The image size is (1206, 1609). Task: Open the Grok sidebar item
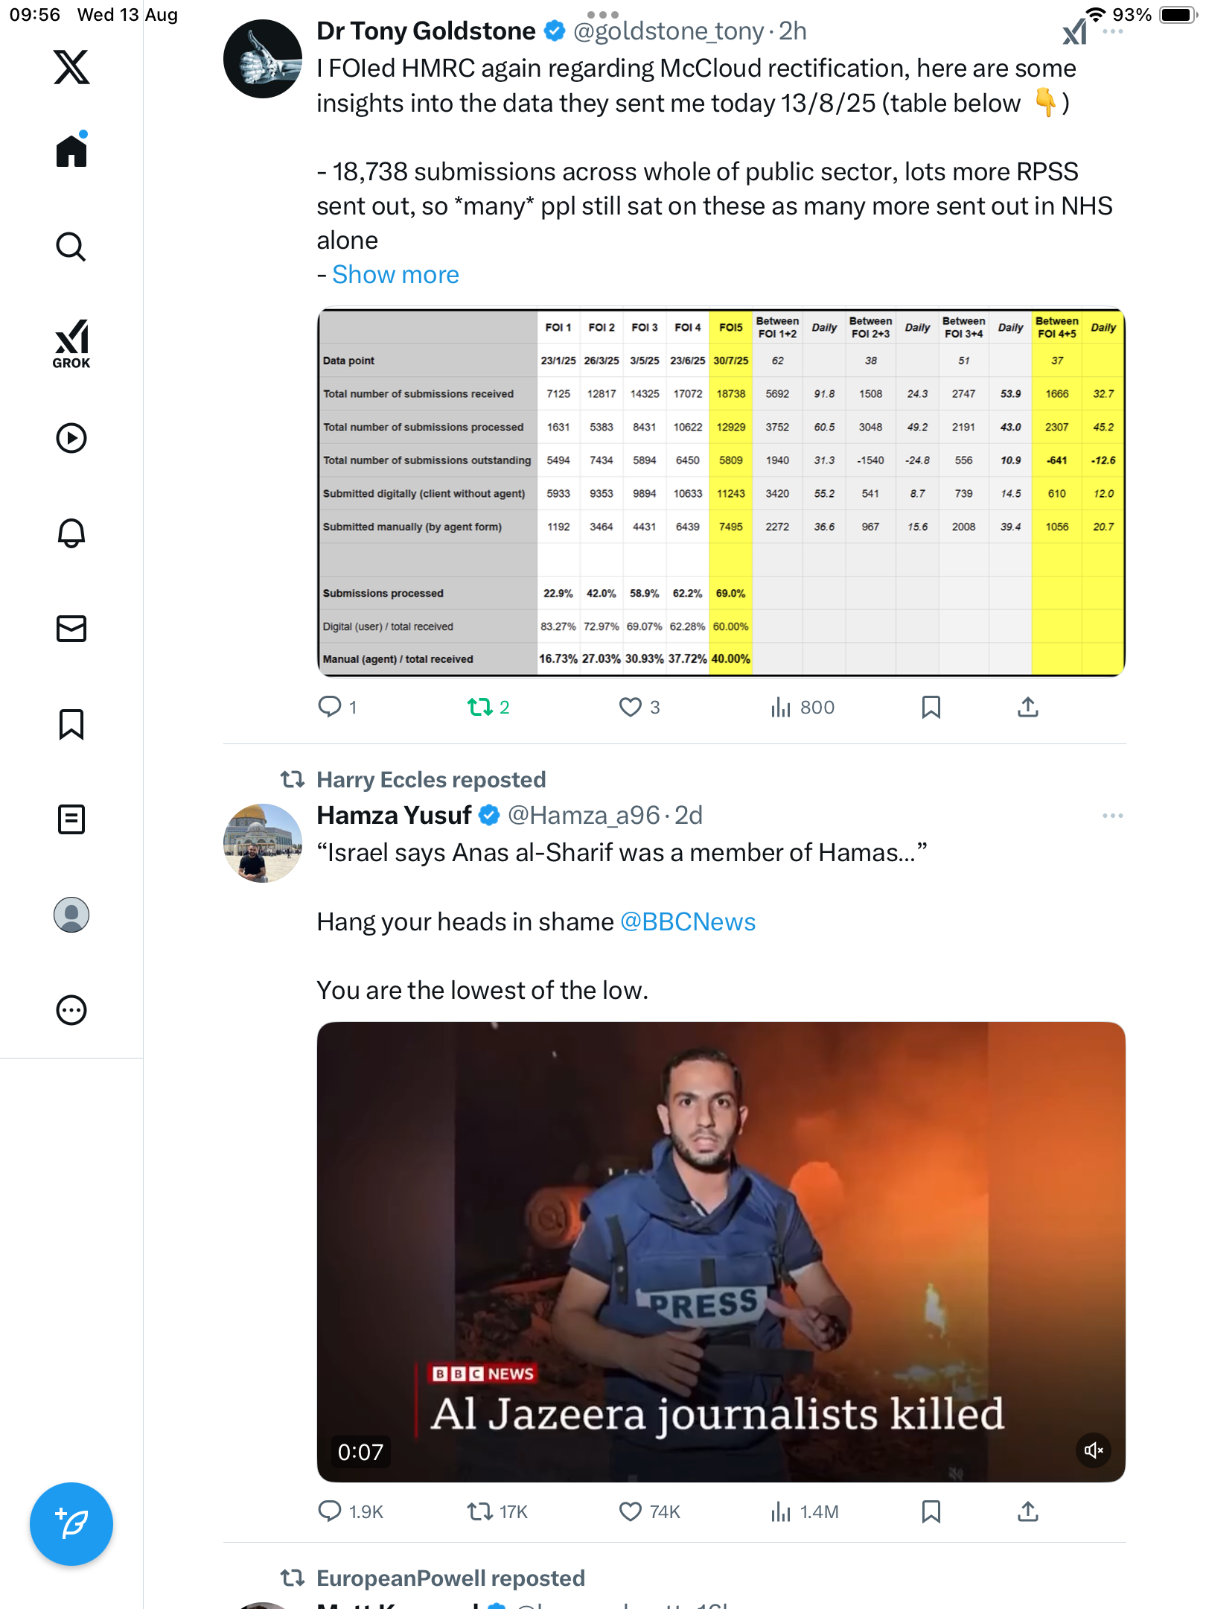[x=71, y=344]
